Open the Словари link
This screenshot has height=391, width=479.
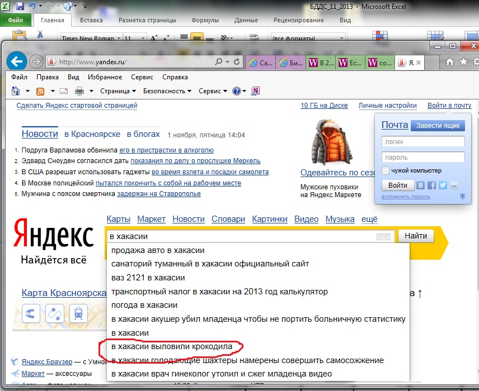[x=228, y=219]
